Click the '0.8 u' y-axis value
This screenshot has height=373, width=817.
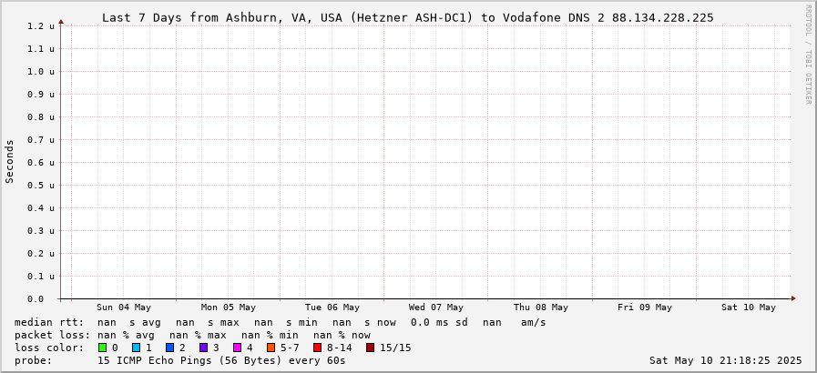[x=41, y=117]
